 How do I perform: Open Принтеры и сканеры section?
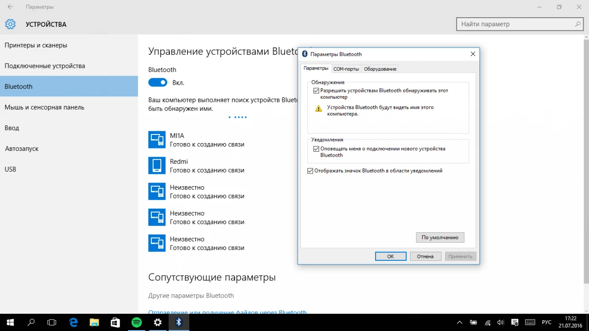(69, 45)
